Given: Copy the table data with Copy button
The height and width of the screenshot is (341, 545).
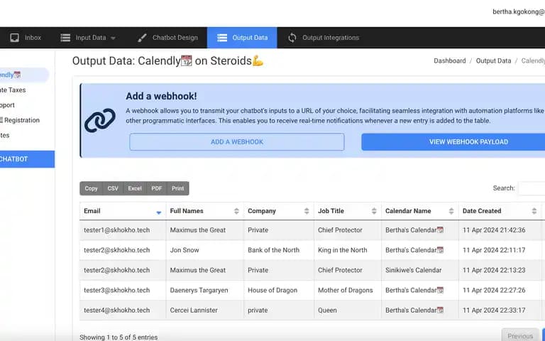Looking at the screenshot, I should pos(91,188).
